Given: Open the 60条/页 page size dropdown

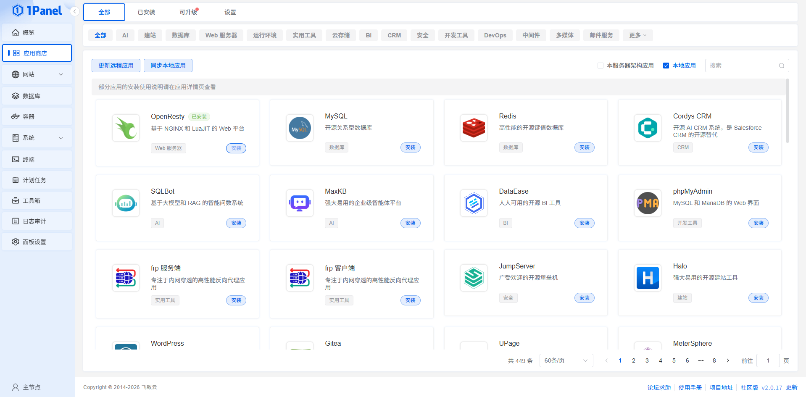Looking at the screenshot, I should click(x=566, y=360).
